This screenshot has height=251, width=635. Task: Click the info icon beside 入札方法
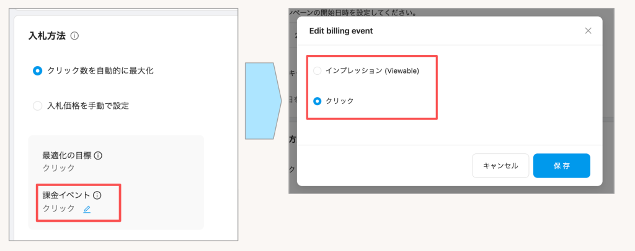(74, 36)
